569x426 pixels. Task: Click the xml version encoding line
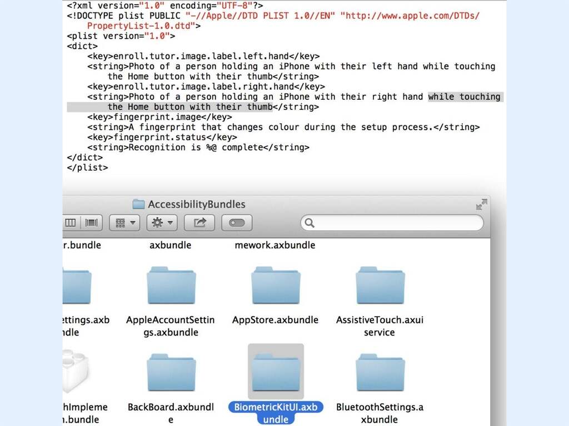click(165, 6)
